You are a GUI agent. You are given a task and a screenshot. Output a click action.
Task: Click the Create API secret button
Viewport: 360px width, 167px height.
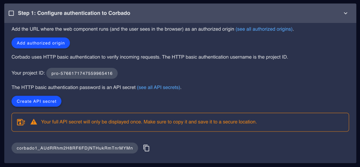click(36, 101)
